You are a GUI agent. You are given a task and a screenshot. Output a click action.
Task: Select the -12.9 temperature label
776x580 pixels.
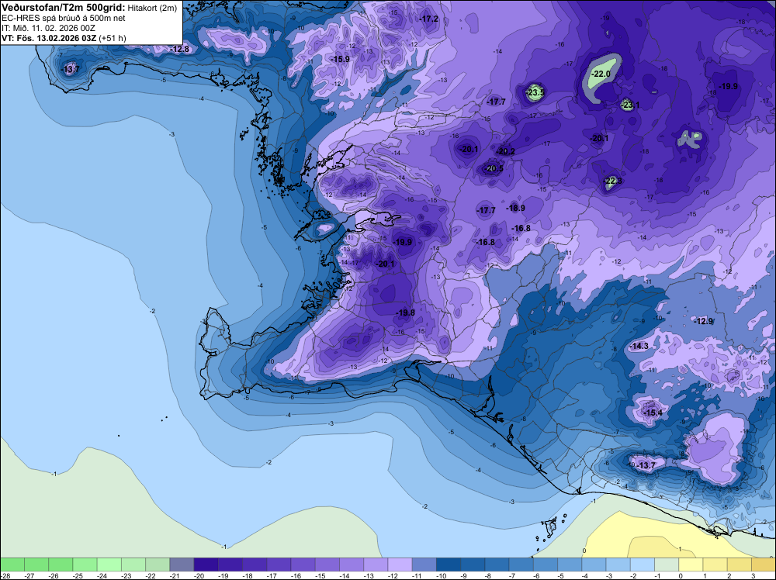[704, 321]
